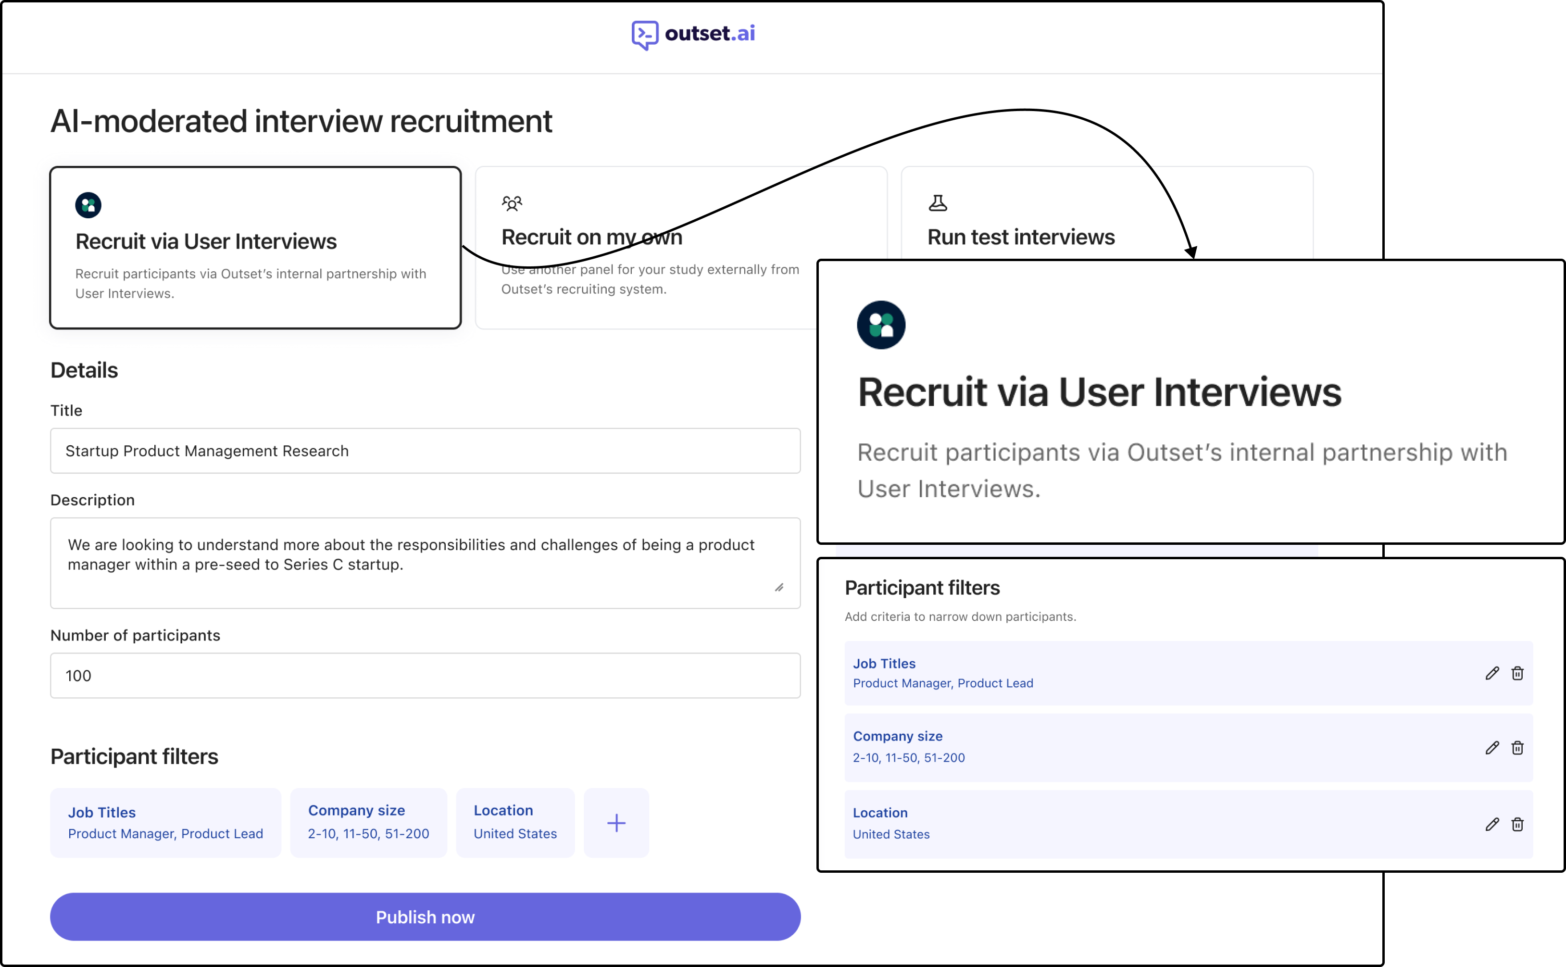The width and height of the screenshot is (1566, 967).
Task: Click the Location row in filters panel
Action: 1188,824
